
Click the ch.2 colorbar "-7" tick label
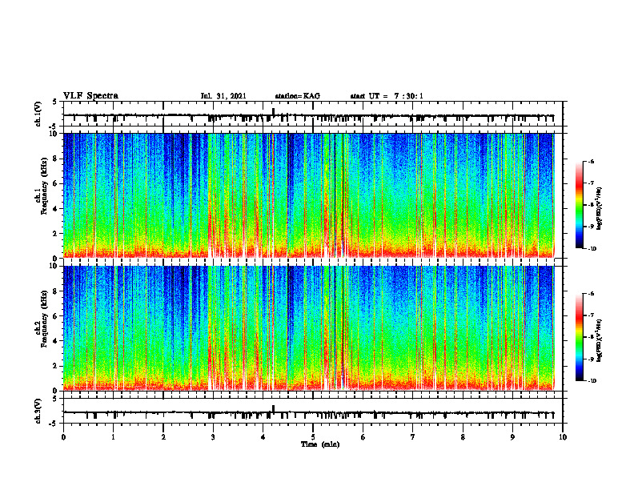point(591,315)
